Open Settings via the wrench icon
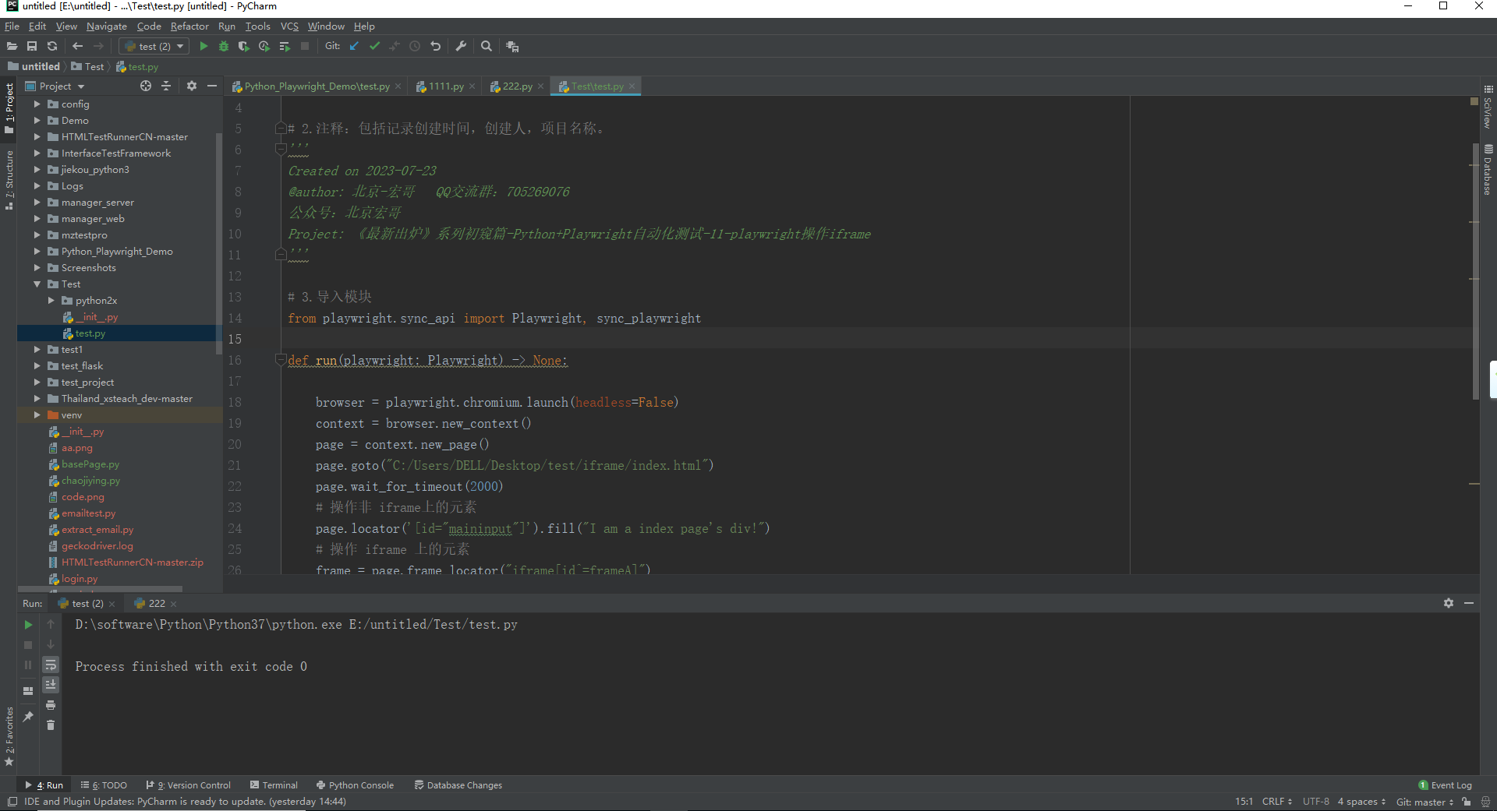 [x=461, y=46]
